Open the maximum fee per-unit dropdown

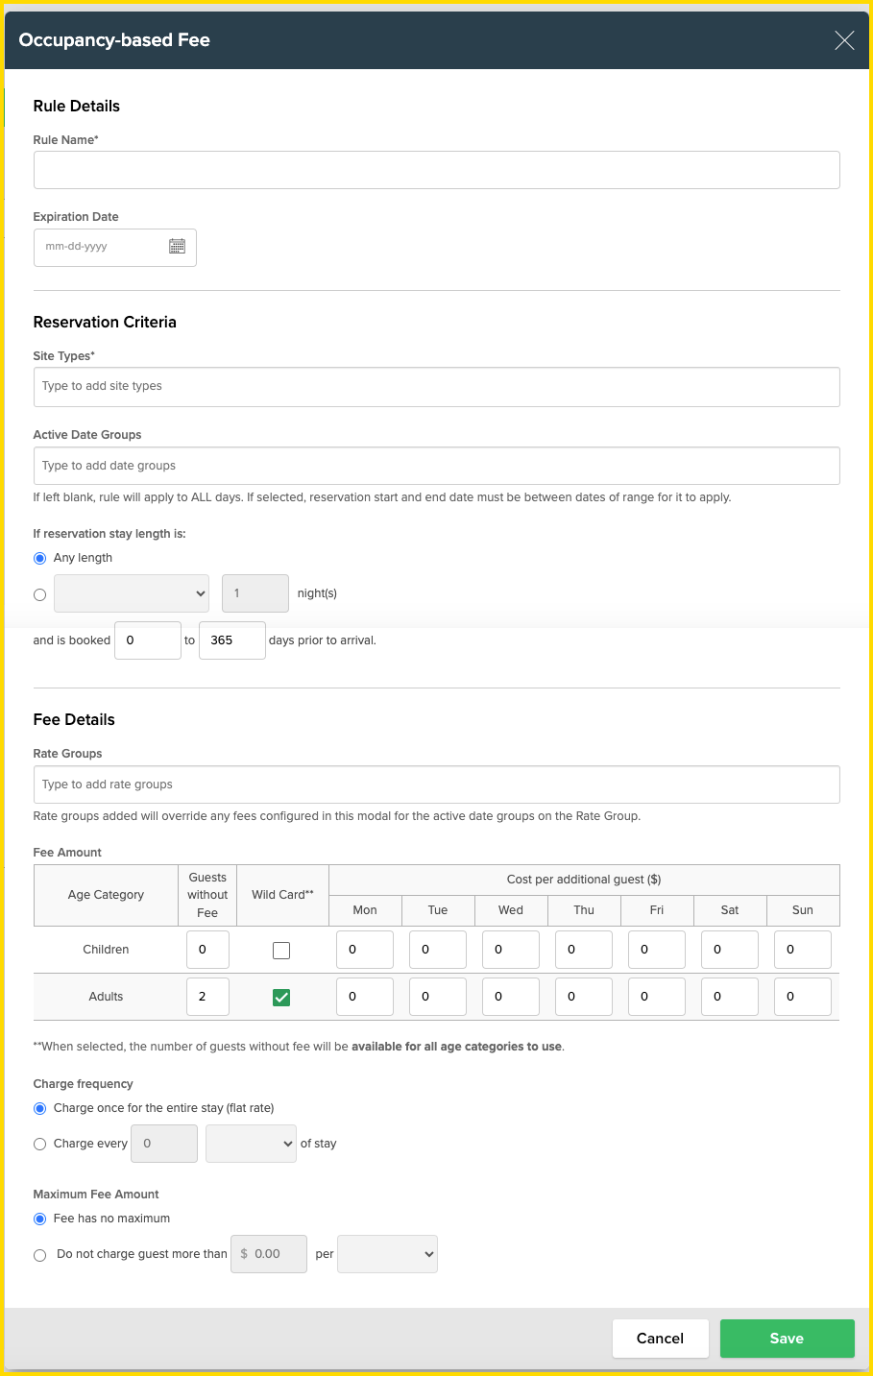click(x=387, y=1254)
